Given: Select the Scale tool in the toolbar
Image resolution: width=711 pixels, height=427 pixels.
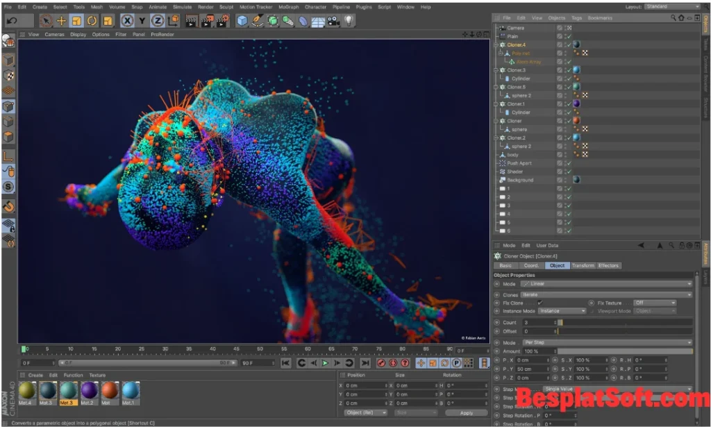Looking at the screenshot, I should point(78,20).
